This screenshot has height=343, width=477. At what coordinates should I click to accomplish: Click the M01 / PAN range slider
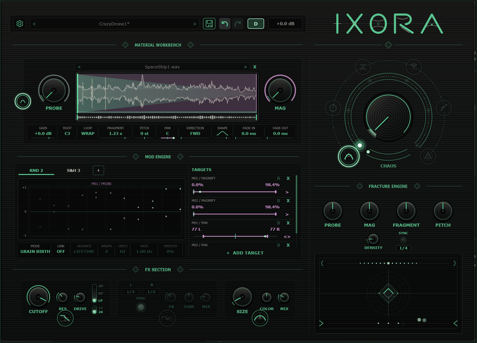tap(235, 236)
